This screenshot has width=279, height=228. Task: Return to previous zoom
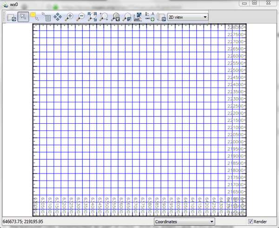115,17
